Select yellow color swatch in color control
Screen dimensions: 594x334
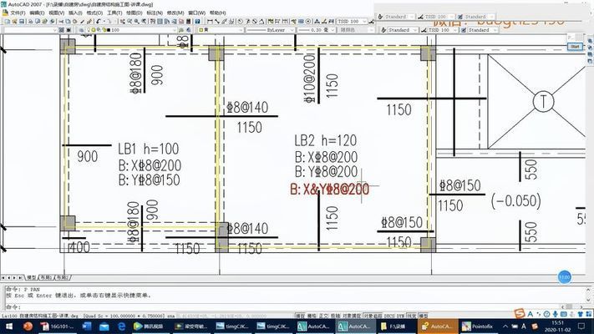[x=201, y=30]
